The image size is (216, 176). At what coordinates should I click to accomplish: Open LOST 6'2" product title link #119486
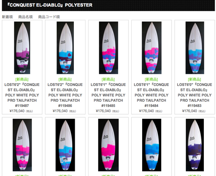pyautogui.click(x=65, y=95)
